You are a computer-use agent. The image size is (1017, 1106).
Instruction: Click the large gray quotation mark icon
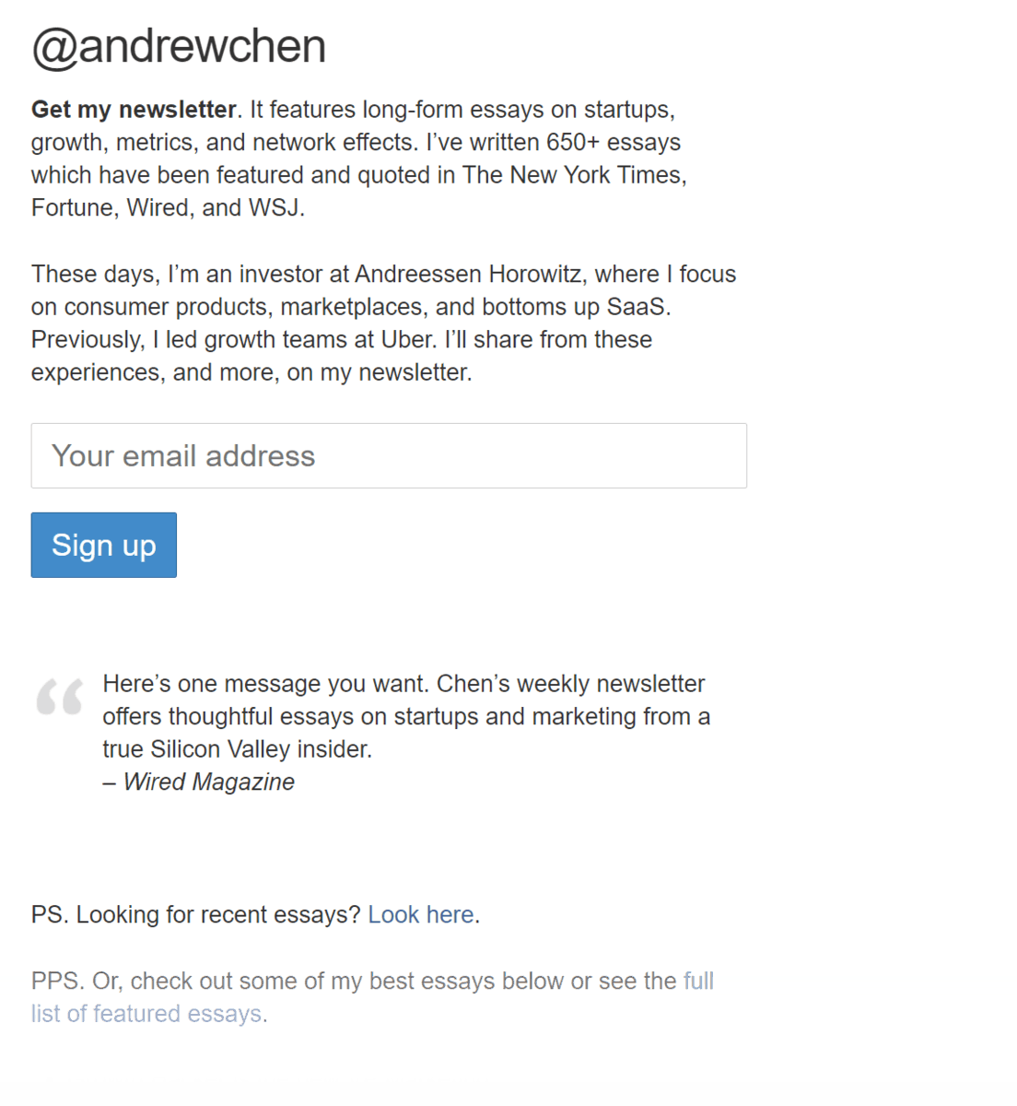[x=60, y=697]
